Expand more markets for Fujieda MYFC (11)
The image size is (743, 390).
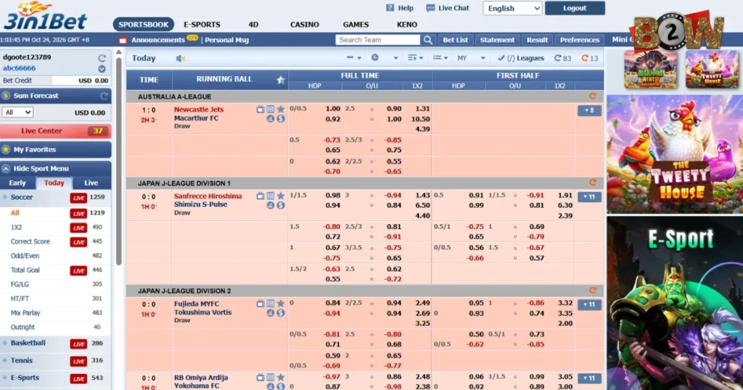tap(589, 304)
